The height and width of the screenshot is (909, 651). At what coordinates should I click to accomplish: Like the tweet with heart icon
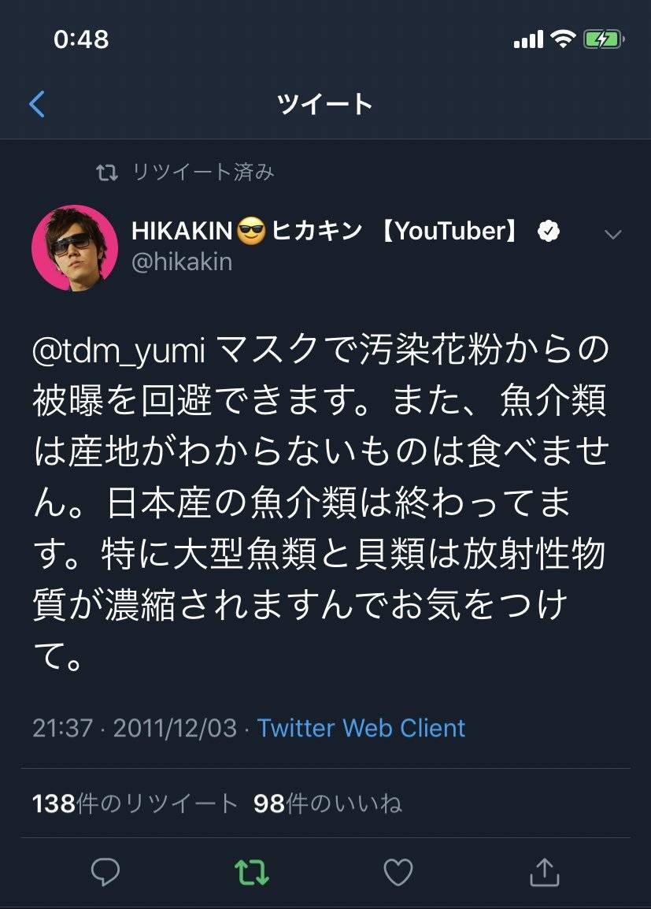pyautogui.click(x=398, y=872)
